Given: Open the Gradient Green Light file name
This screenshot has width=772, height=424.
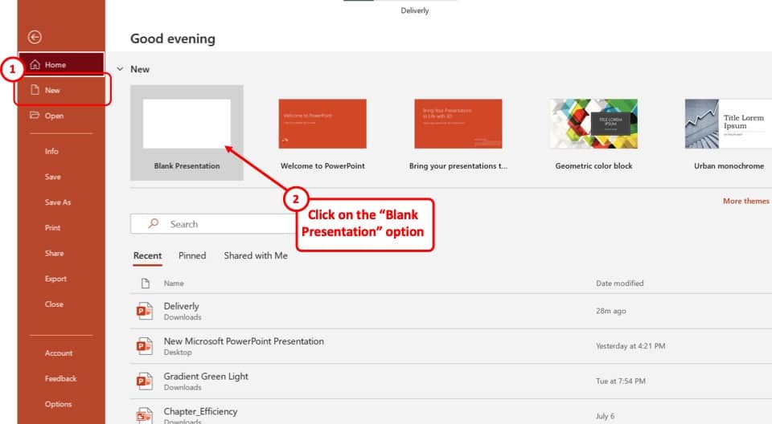Looking at the screenshot, I should pyautogui.click(x=206, y=377).
